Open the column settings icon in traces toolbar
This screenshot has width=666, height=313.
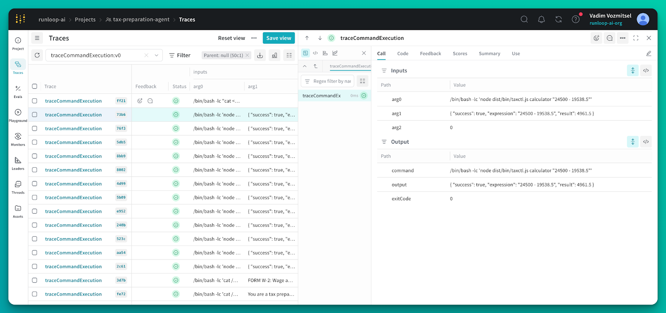(289, 55)
